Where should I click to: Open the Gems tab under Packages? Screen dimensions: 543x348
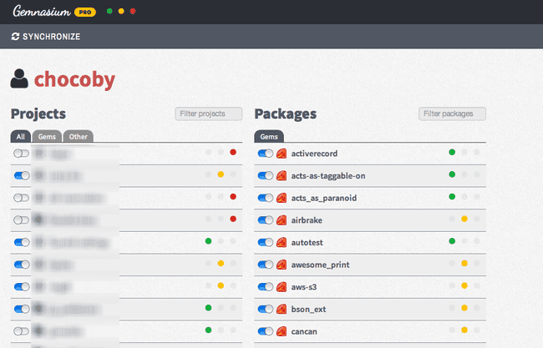click(x=269, y=136)
